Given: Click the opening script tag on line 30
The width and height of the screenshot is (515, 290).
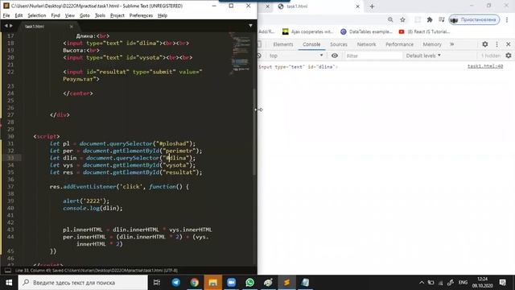Looking at the screenshot, I should click(x=47, y=136).
